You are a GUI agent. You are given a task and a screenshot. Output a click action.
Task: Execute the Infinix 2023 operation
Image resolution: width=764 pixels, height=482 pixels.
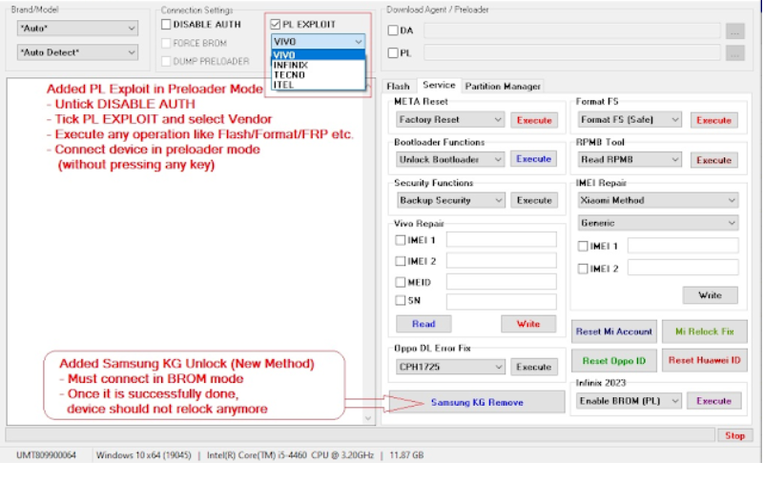(x=713, y=401)
